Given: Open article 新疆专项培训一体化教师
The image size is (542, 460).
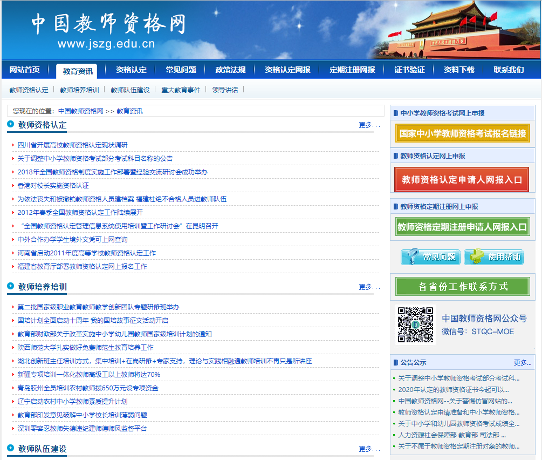Looking at the screenshot, I should coord(89,375).
